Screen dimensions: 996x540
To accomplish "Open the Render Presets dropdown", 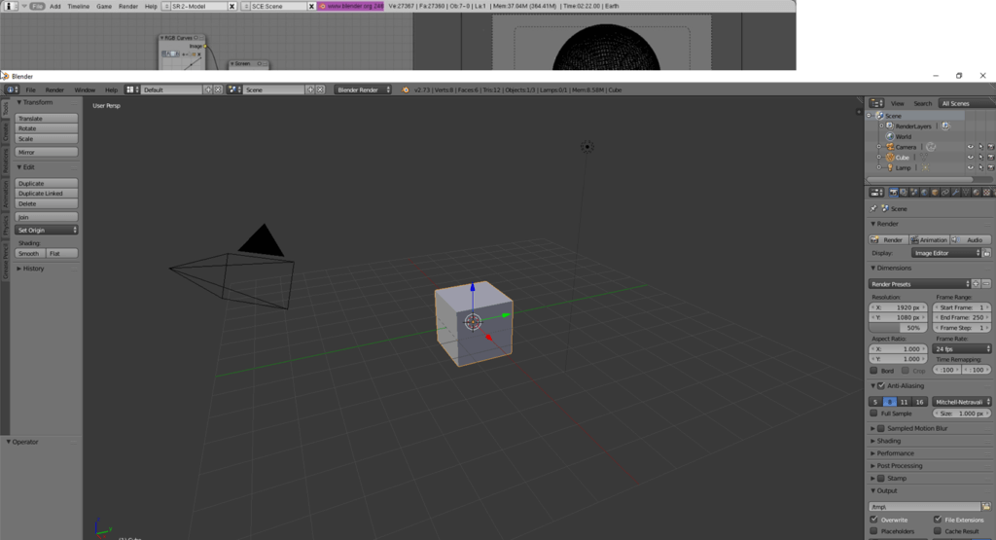I will point(919,284).
